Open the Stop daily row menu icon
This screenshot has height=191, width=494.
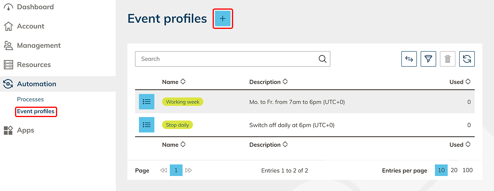pos(147,125)
